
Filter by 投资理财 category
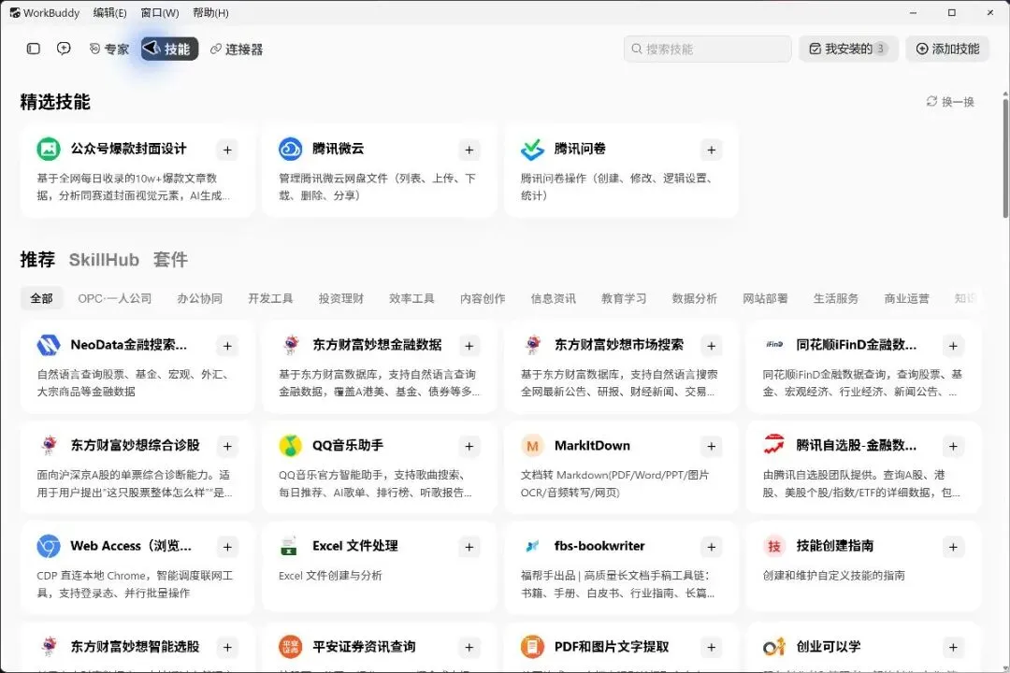tap(341, 298)
